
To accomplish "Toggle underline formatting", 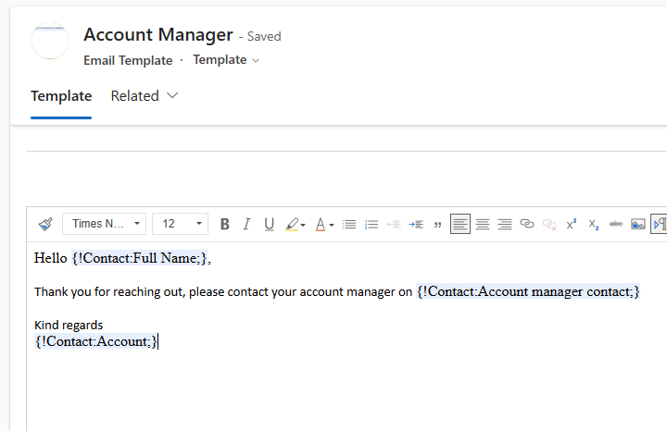I will (x=269, y=224).
